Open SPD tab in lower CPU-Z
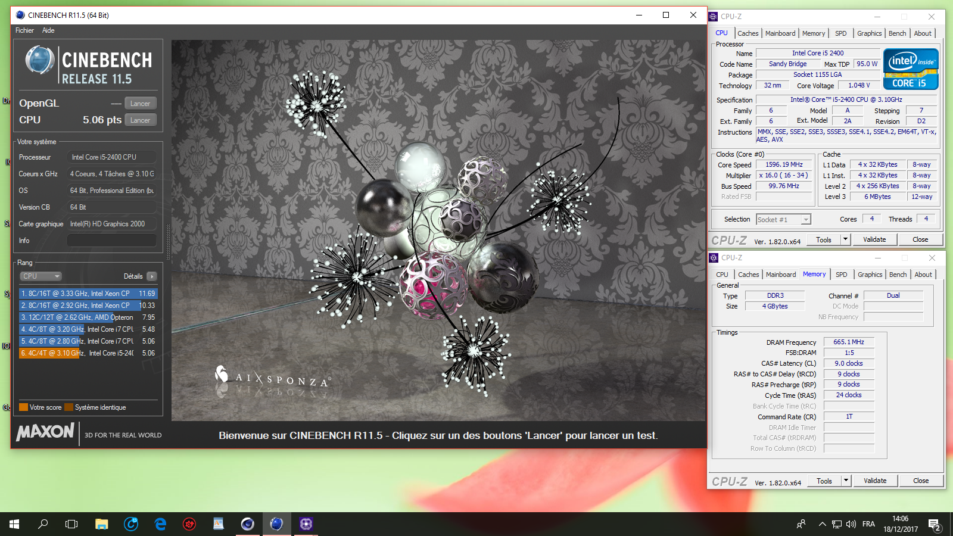Image resolution: width=953 pixels, height=536 pixels. pos(841,275)
